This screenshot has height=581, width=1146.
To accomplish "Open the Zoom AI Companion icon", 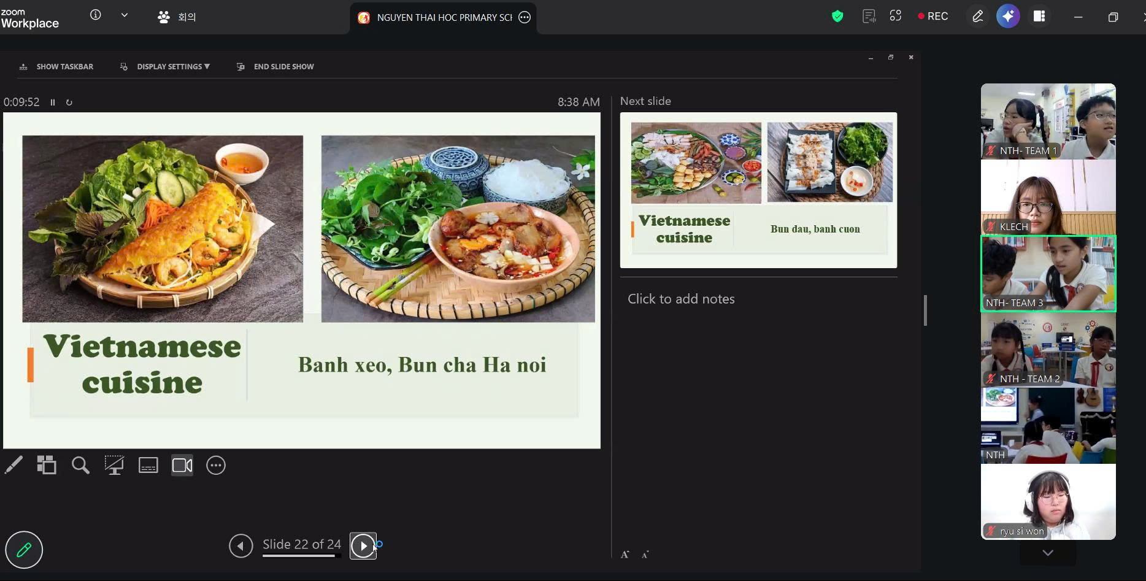I will pyautogui.click(x=1007, y=17).
